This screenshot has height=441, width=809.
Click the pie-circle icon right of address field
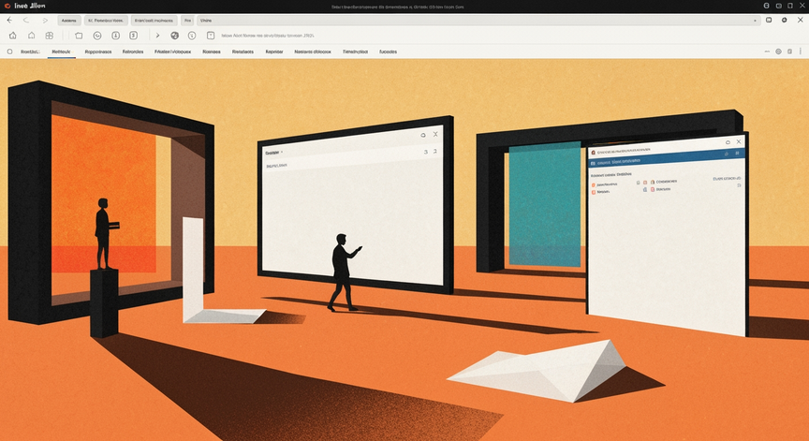click(785, 20)
